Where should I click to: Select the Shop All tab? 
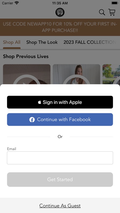12,42
